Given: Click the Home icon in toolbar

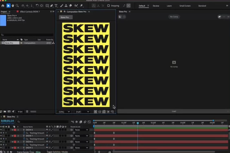Looking at the screenshot, I should pos(3,6).
